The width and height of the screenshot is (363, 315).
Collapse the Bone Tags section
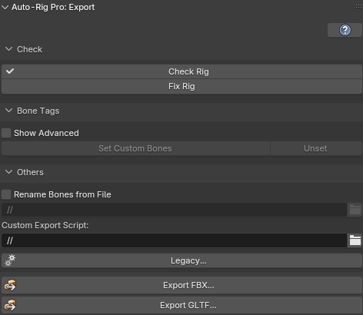coord(9,111)
